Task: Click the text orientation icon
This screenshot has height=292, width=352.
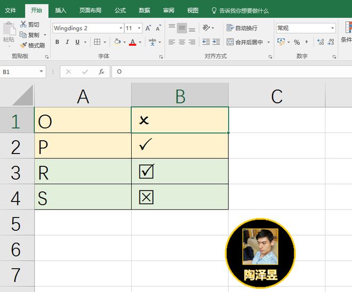Action: [206, 28]
